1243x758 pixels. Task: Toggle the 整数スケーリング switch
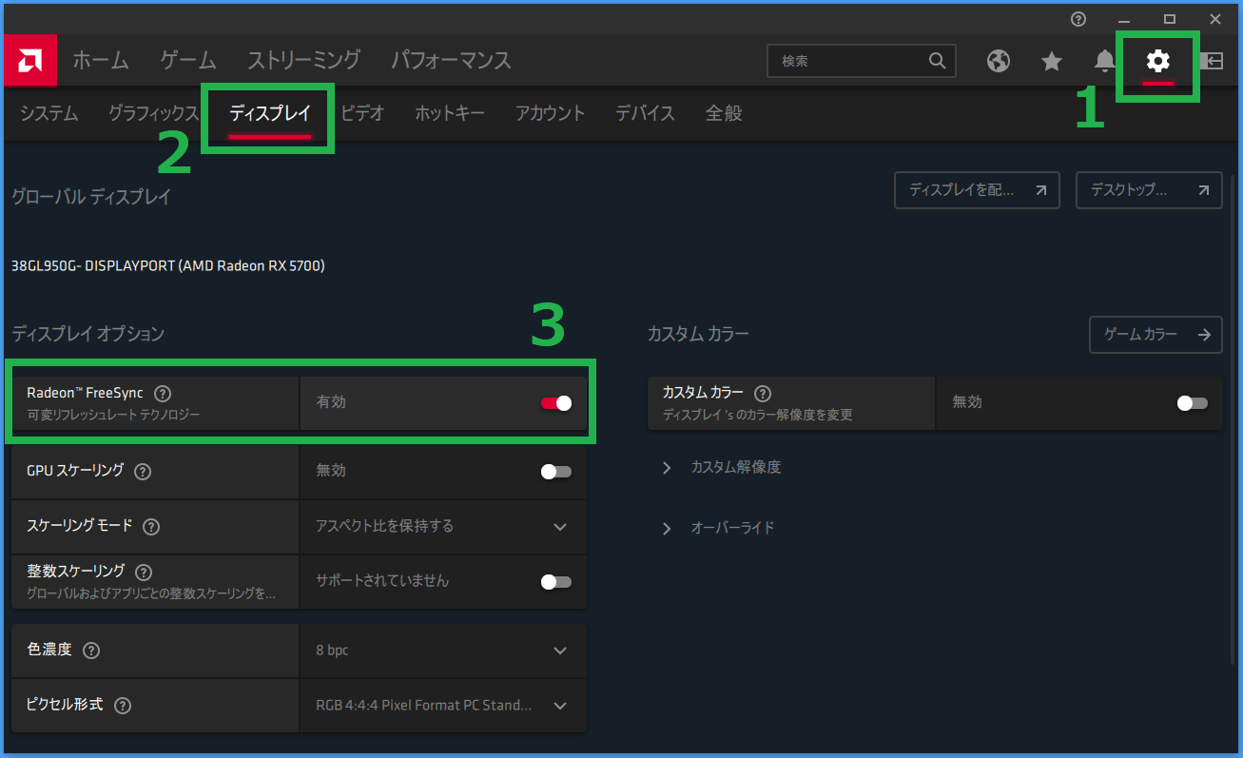tap(556, 581)
